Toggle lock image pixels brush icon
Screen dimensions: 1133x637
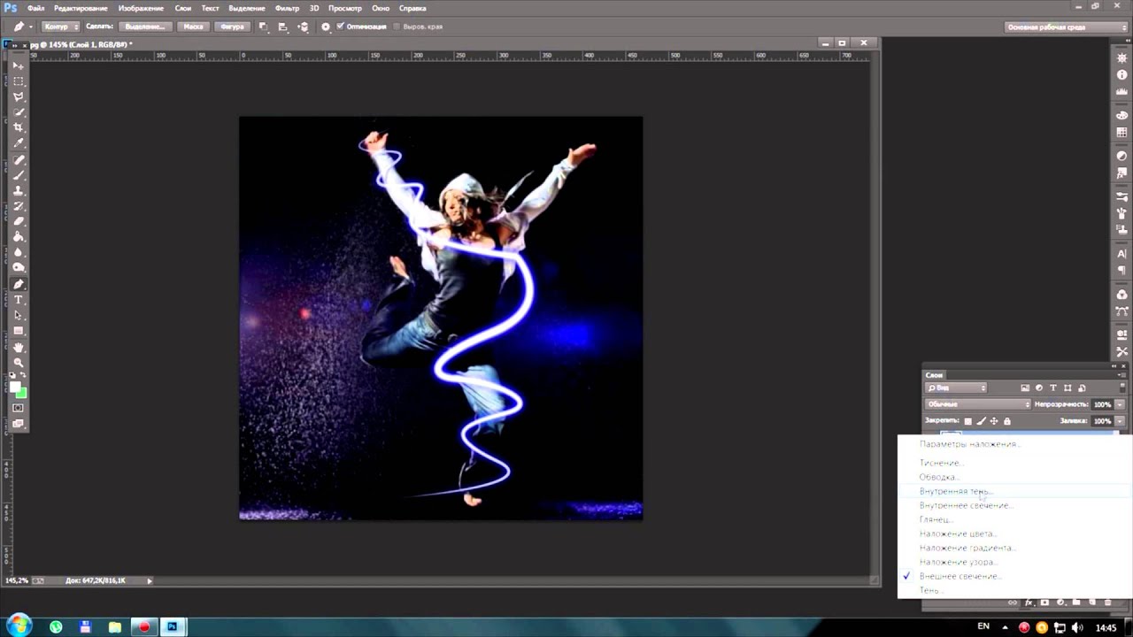[x=982, y=421]
